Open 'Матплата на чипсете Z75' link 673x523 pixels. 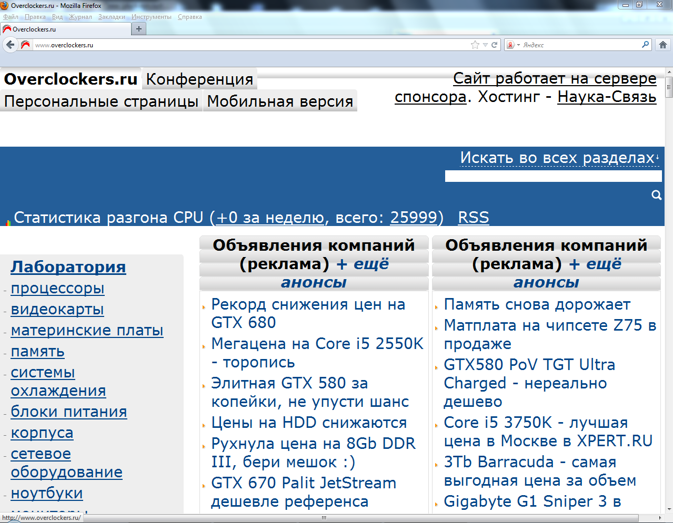[x=550, y=334]
